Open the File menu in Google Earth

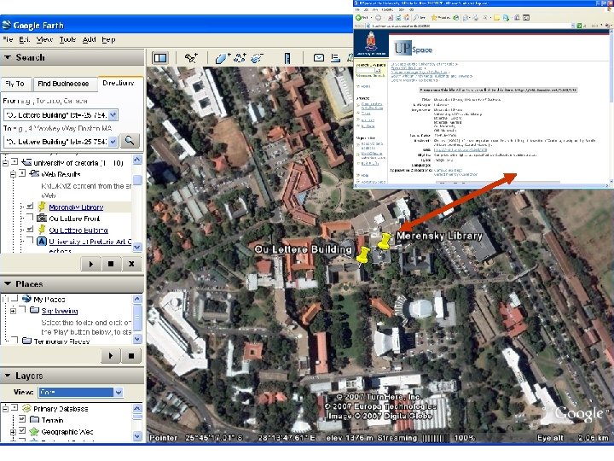click(x=8, y=39)
